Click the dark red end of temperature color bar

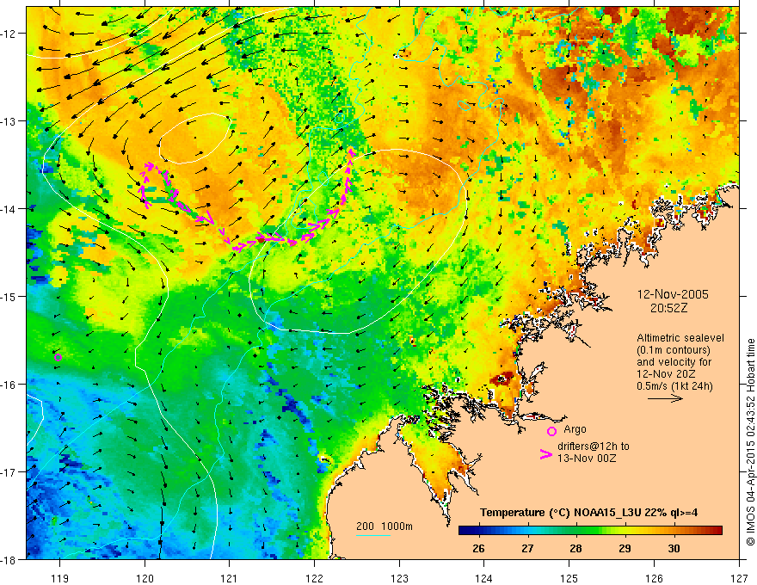[717, 530]
